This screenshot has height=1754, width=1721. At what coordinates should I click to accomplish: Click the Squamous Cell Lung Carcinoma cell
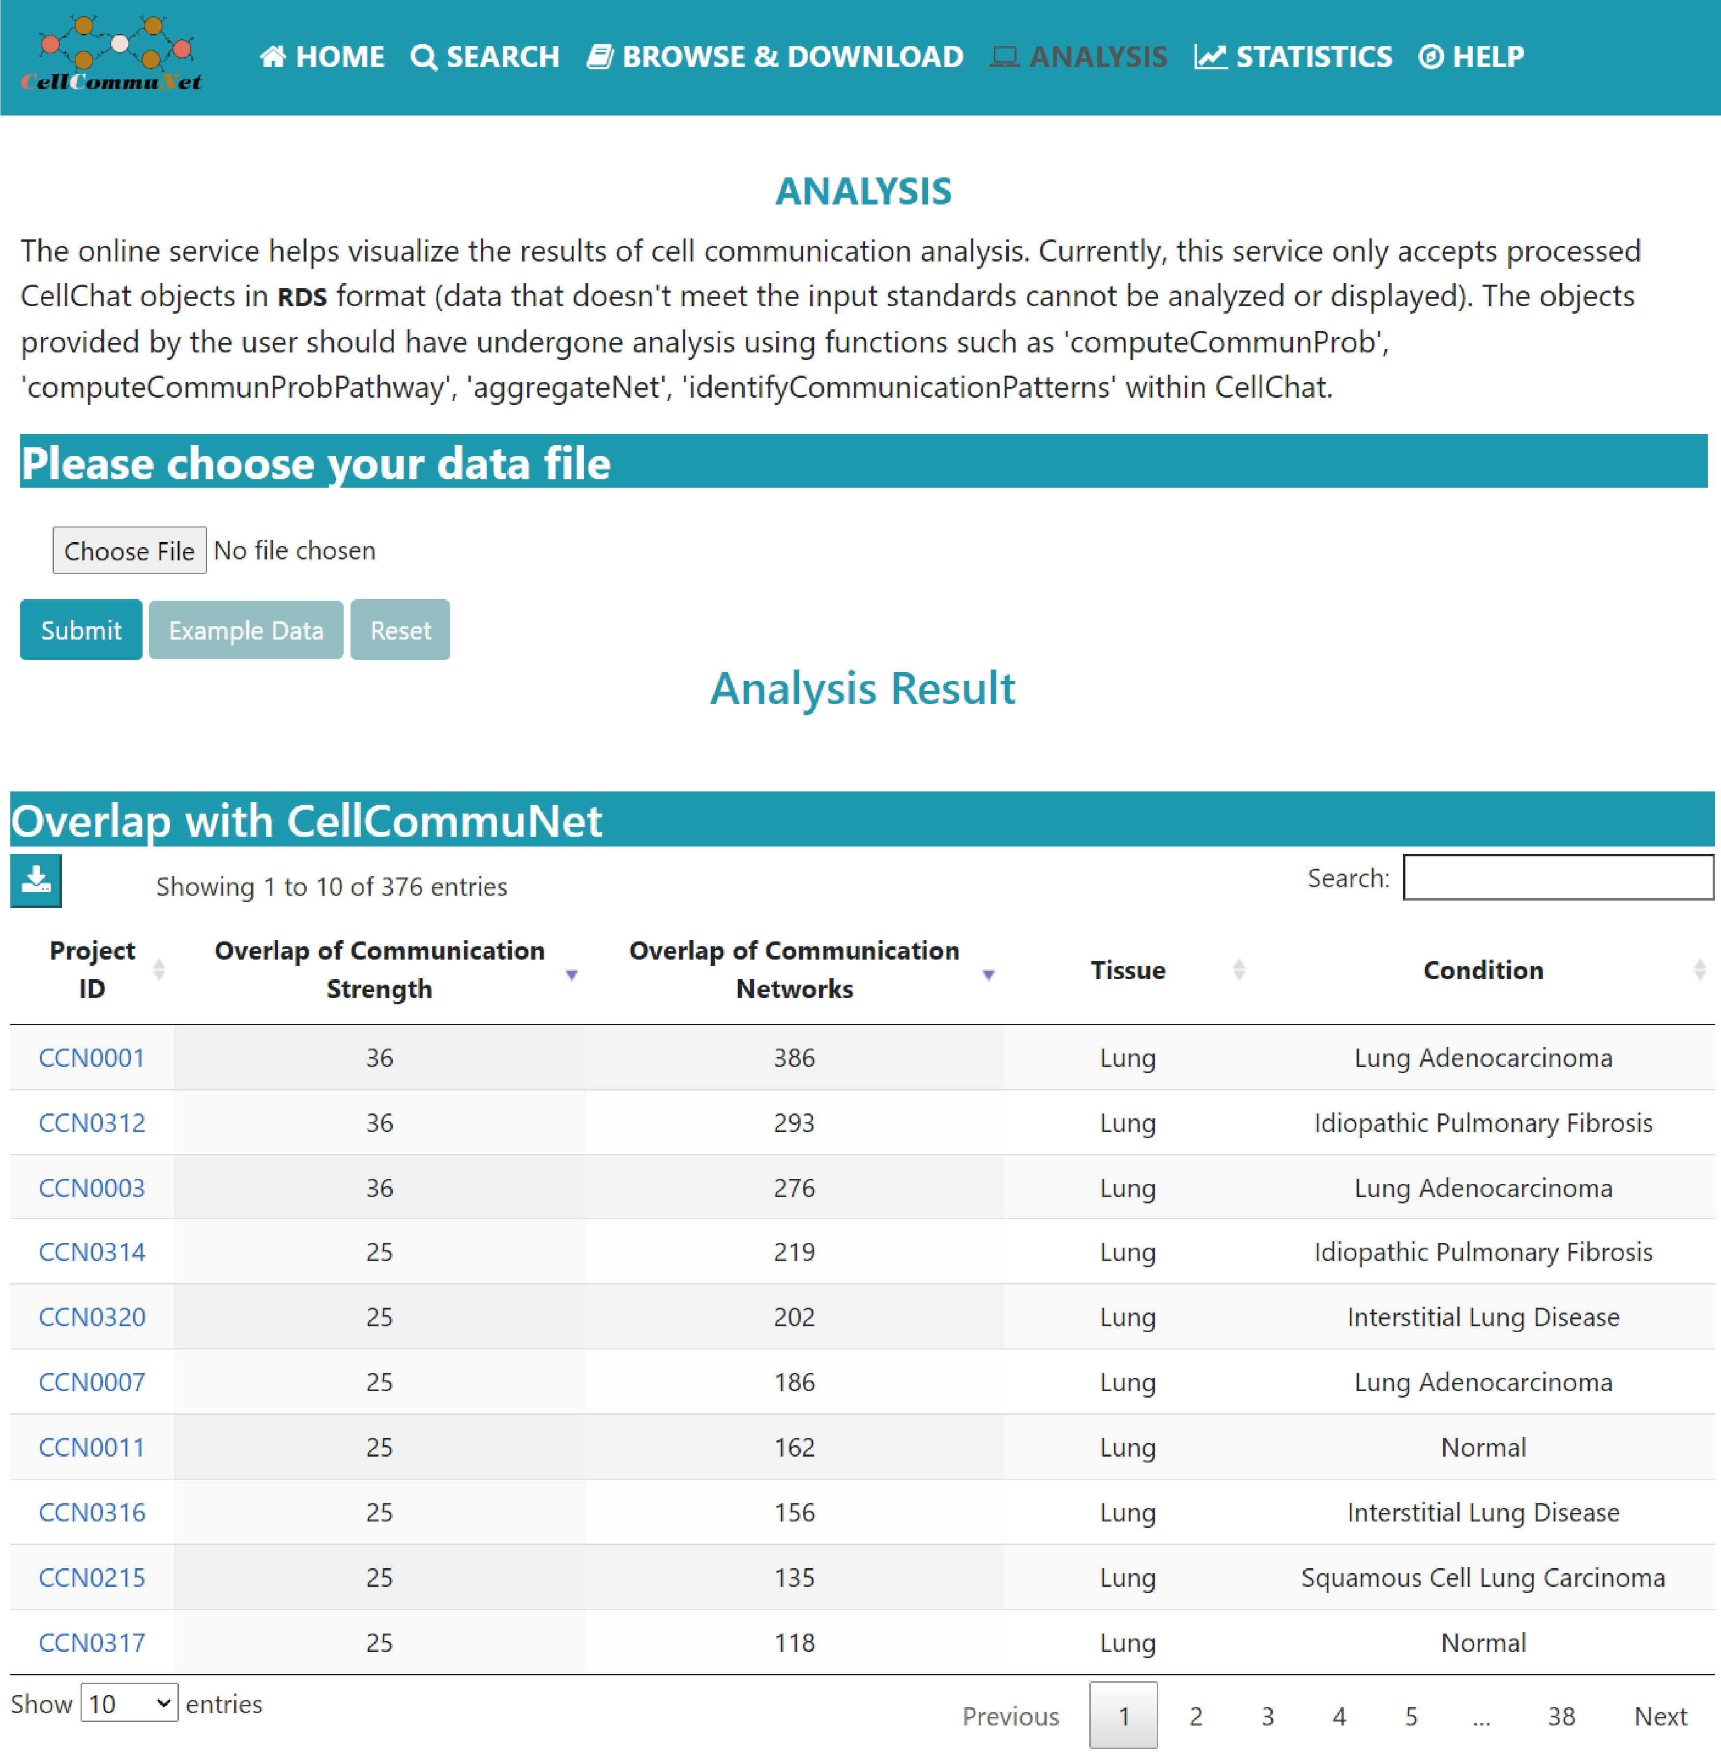pos(1483,1578)
